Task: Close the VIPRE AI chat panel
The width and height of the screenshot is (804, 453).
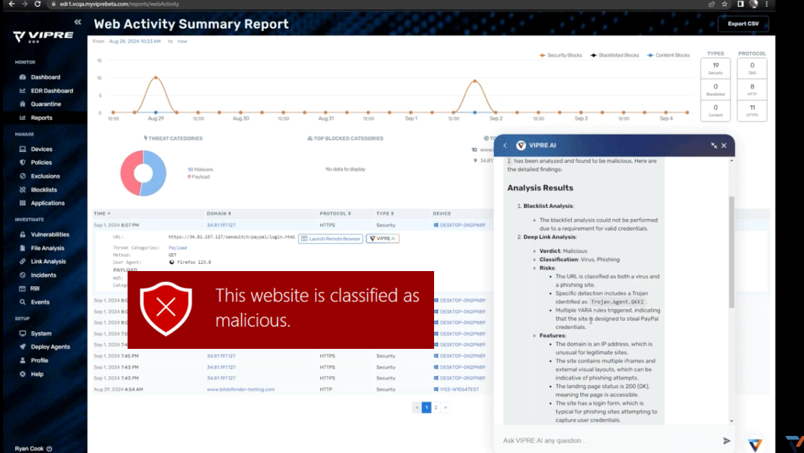Action: [724, 146]
